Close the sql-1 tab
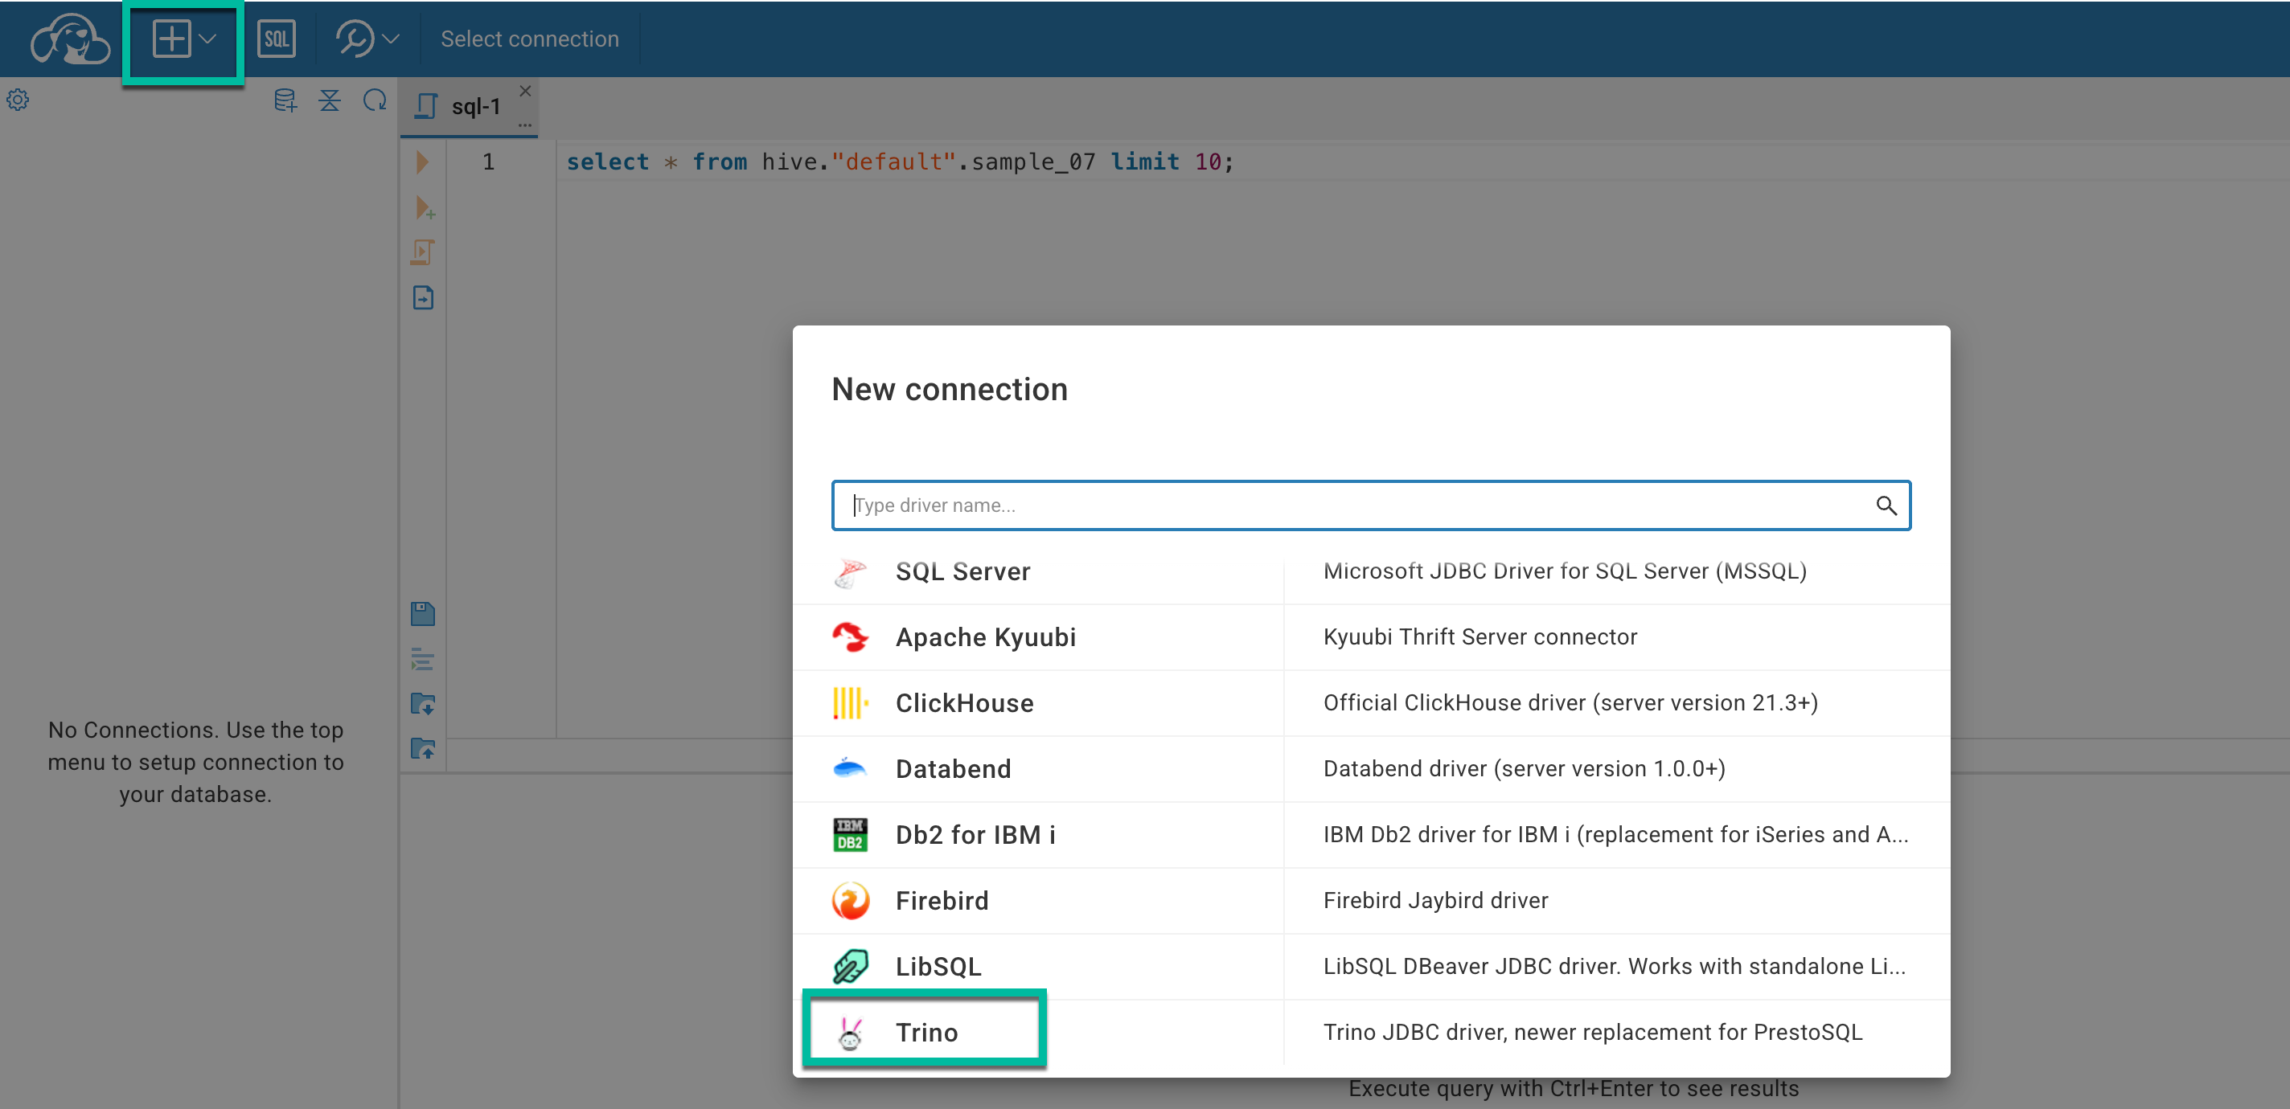This screenshot has width=2290, height=1109. tap(525, 91)
